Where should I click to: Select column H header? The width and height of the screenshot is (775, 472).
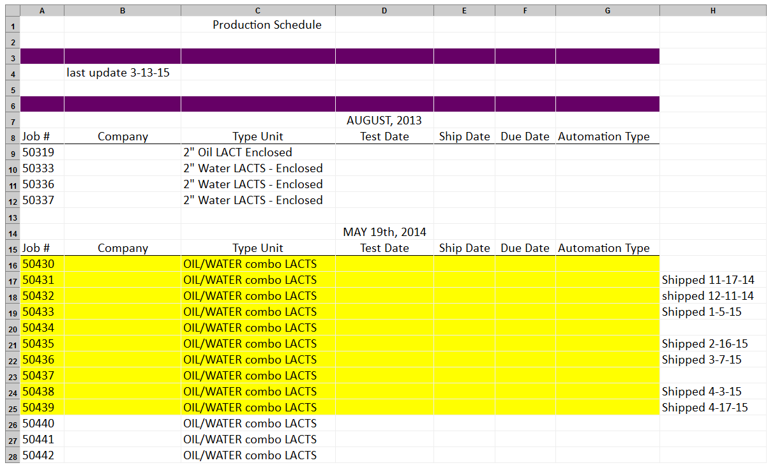tap(713, 10)
